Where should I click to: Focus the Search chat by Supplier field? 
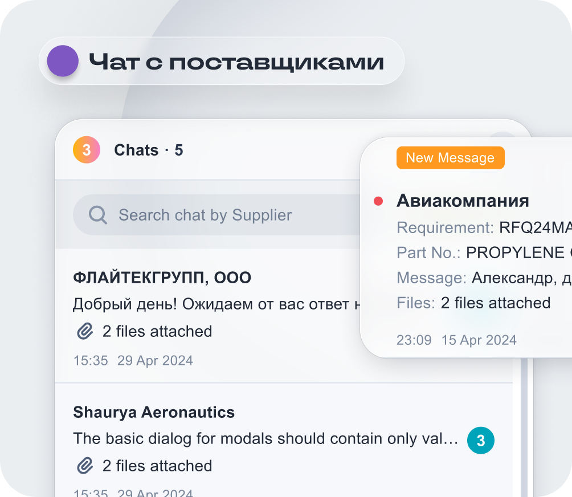pyautogui.click(x=216, y=215)
